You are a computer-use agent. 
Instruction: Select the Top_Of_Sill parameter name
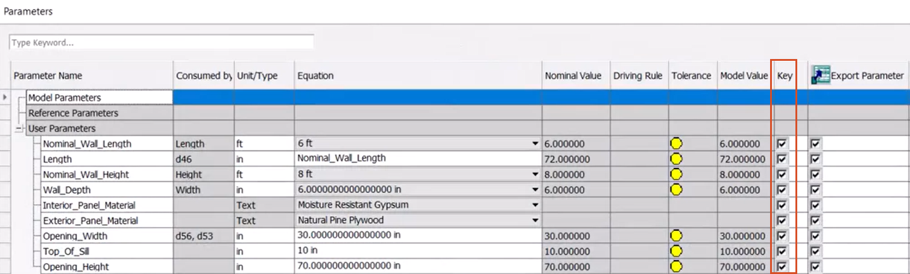click(66, 251)
